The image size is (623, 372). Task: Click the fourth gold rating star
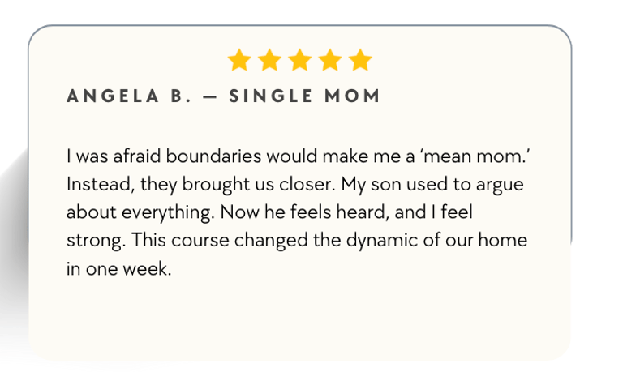coord(329,60)
